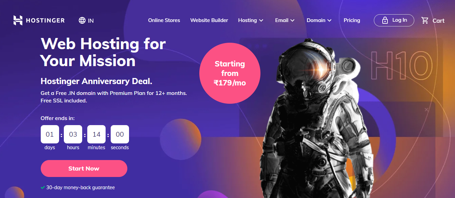Click the pink Starting from ₹179/mo badge
The image size is (455, 198).
pos(230,73)
